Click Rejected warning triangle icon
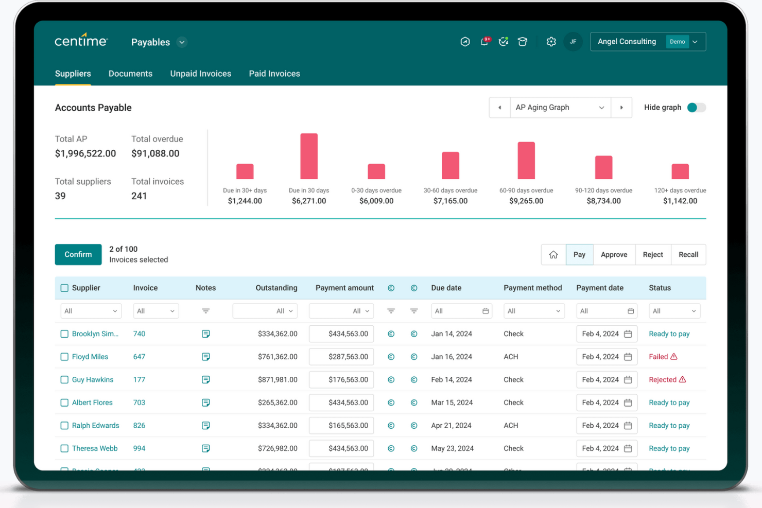 (683, 379)
